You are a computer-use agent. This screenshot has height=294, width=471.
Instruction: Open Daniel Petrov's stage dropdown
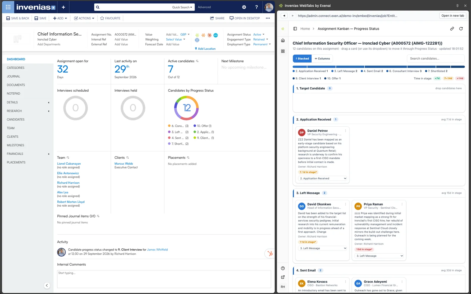323,178
